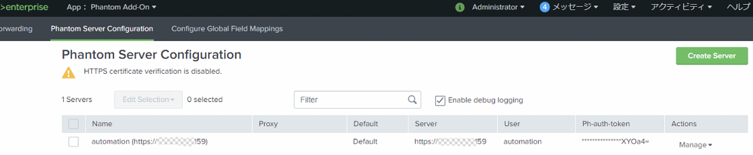Click the Phantom Server Configuration page heading
753x155 pixels.
pos(151,54)
